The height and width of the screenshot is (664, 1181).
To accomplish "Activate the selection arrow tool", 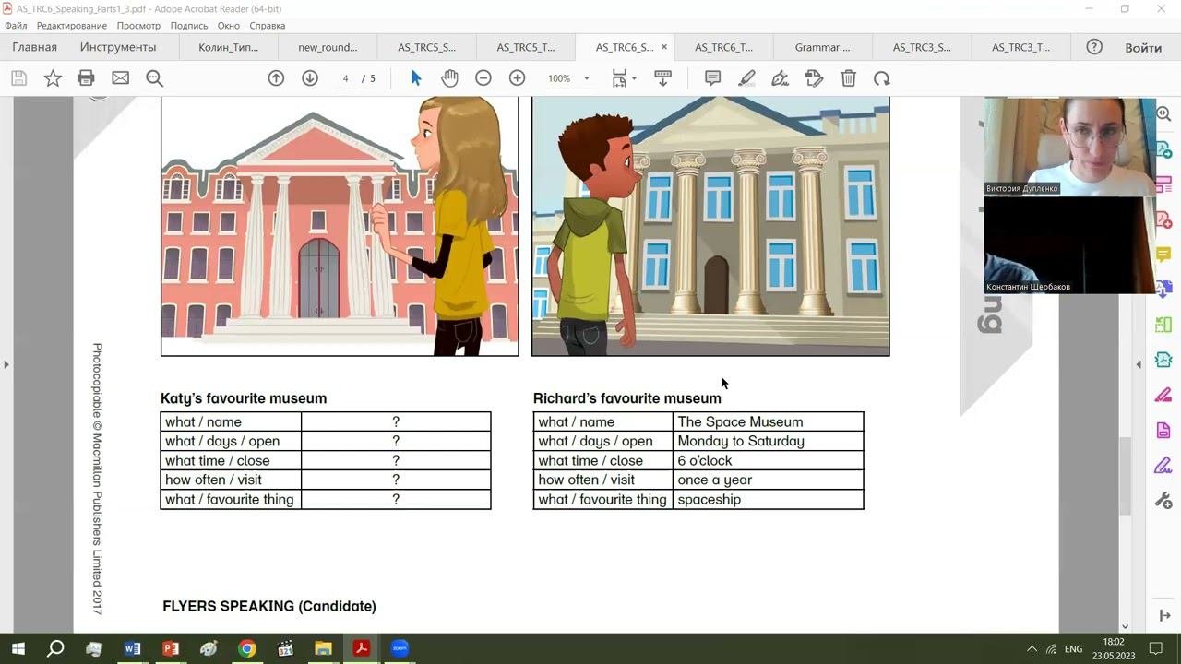I will (x=415, y=78).
